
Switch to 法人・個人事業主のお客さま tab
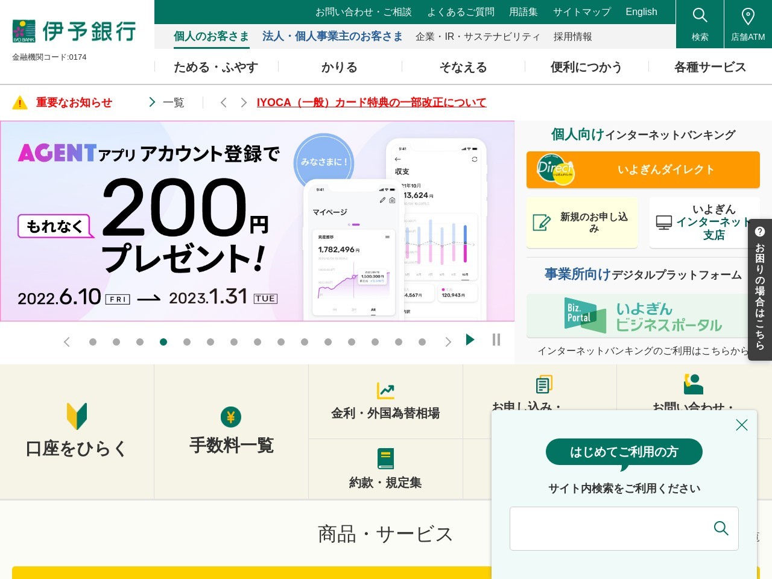(332, 36)
